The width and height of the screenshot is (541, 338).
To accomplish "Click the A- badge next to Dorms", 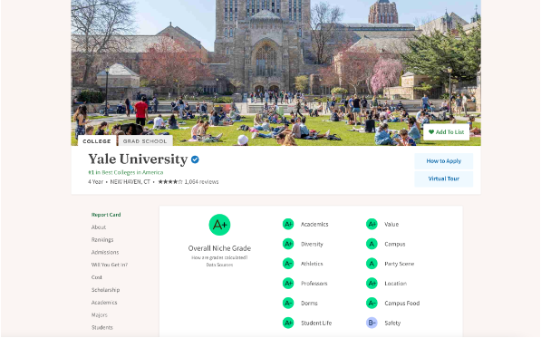I will point(288,304).
